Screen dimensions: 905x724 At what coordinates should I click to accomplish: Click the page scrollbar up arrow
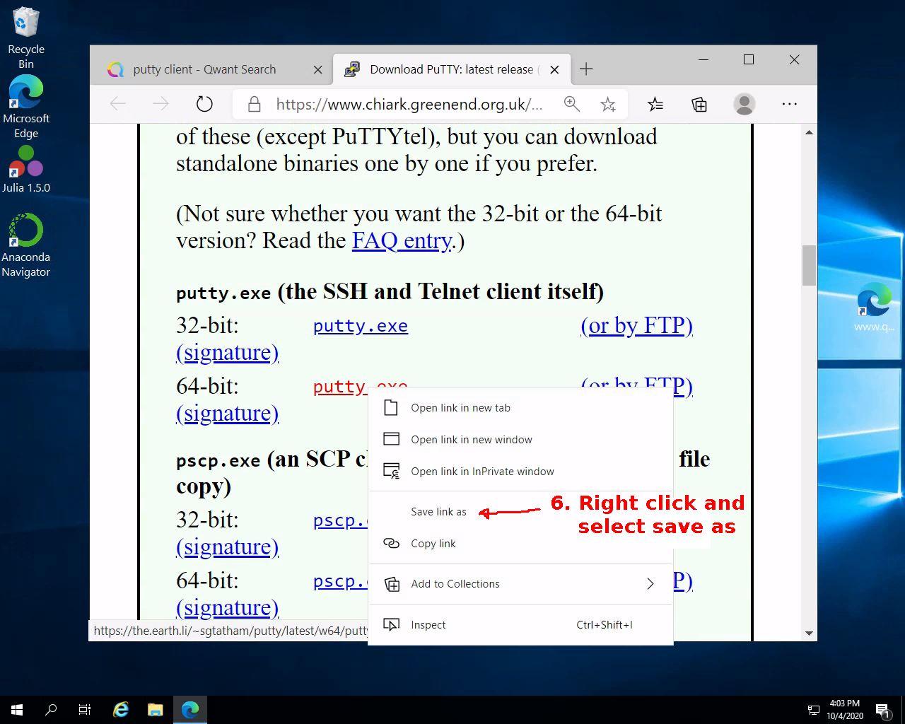(x=810, y=132)
